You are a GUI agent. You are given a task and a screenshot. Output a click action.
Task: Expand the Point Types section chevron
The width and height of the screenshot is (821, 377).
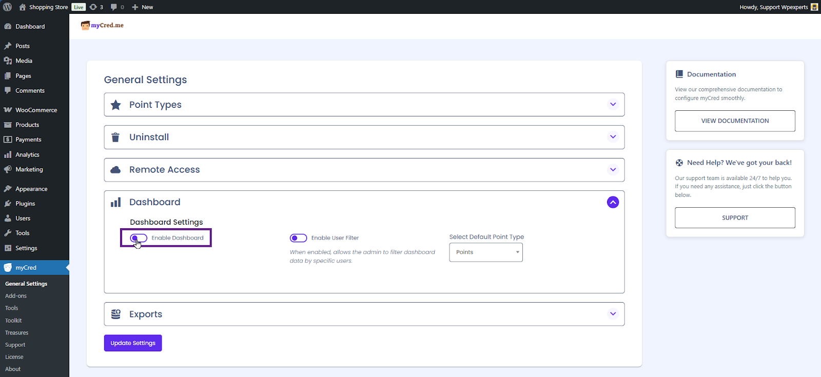[x=613, y=105]
